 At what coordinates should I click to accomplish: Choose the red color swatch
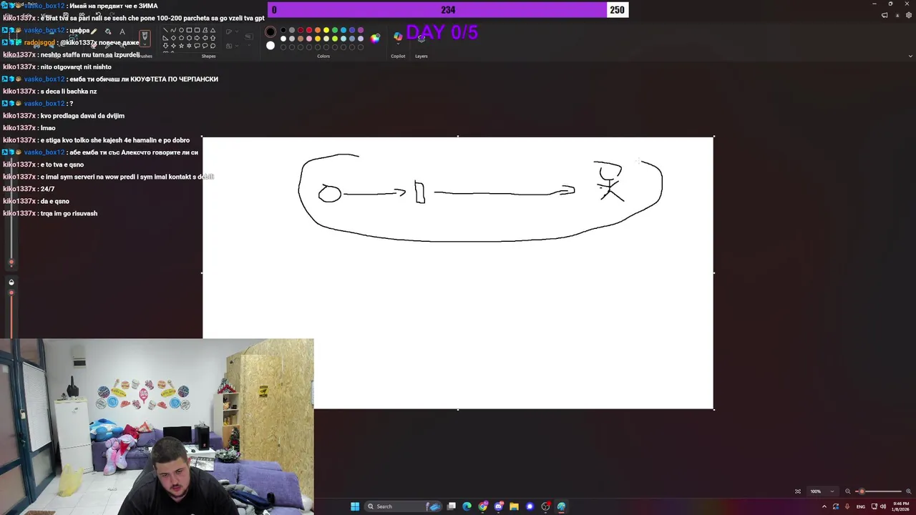pos(309,30)
